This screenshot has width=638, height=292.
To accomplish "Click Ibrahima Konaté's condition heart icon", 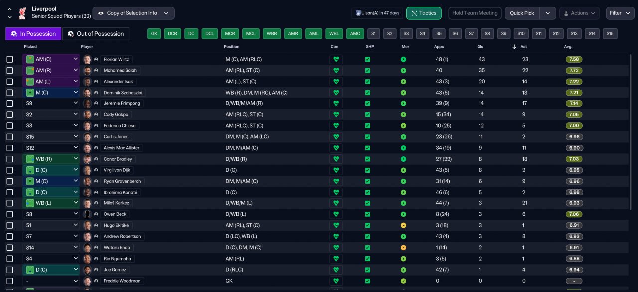I will [x=336, y=192].
